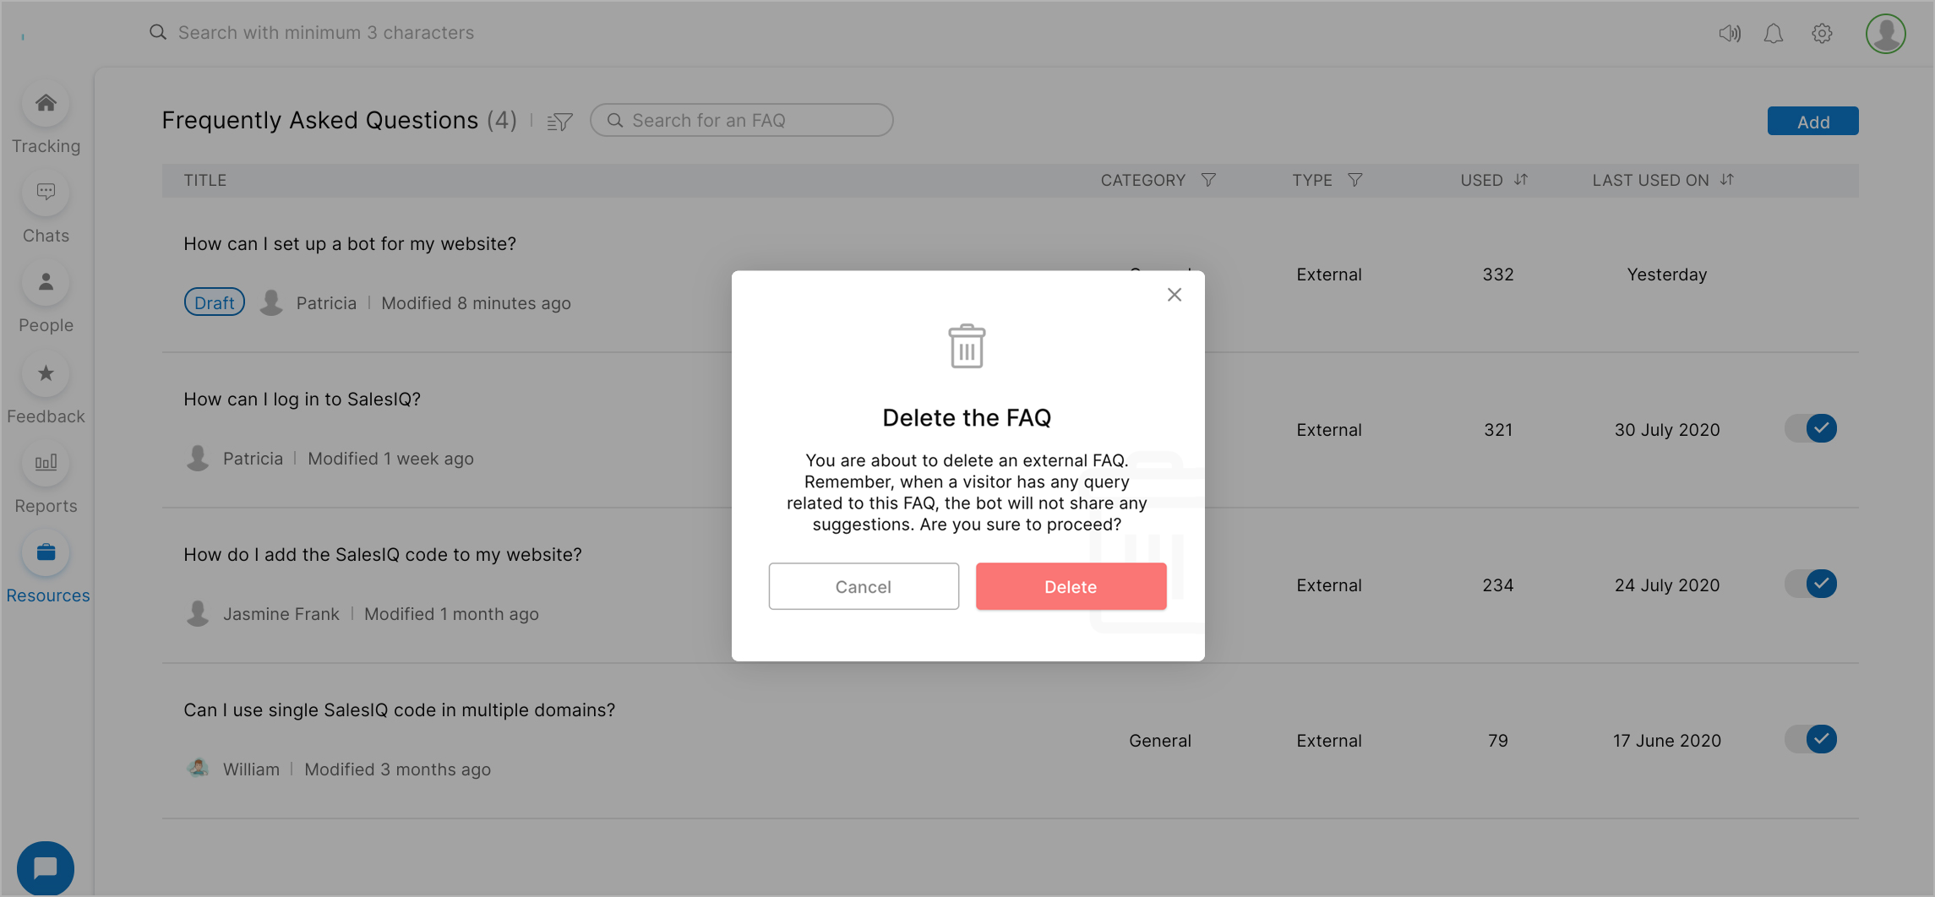1935x897 pixels.
Task: Click the '30 July 2020' date
Action: pyautogui.click(x=1667, y=430)
